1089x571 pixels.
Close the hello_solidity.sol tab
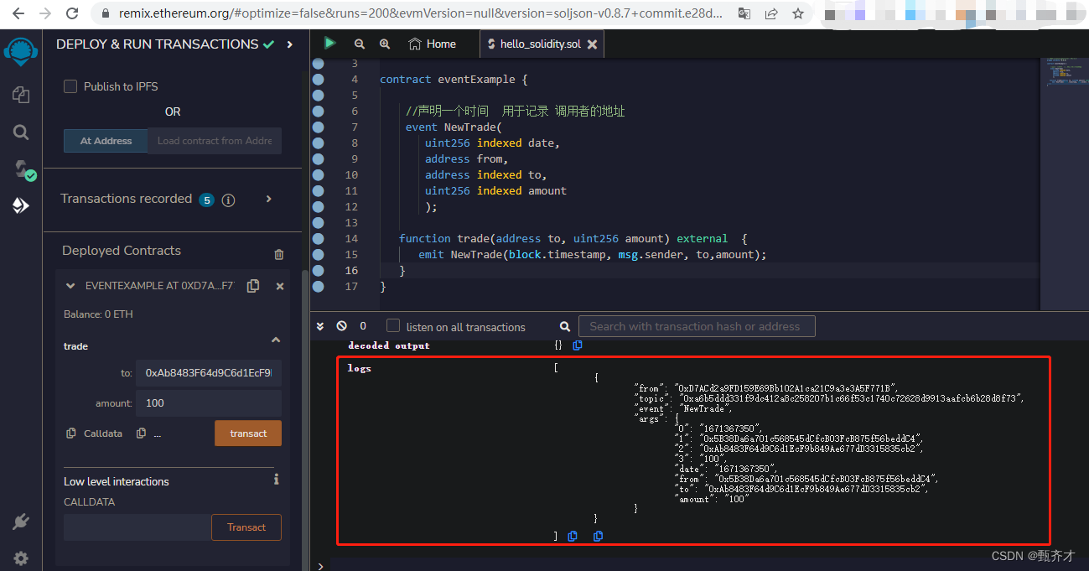click(592, 44)
